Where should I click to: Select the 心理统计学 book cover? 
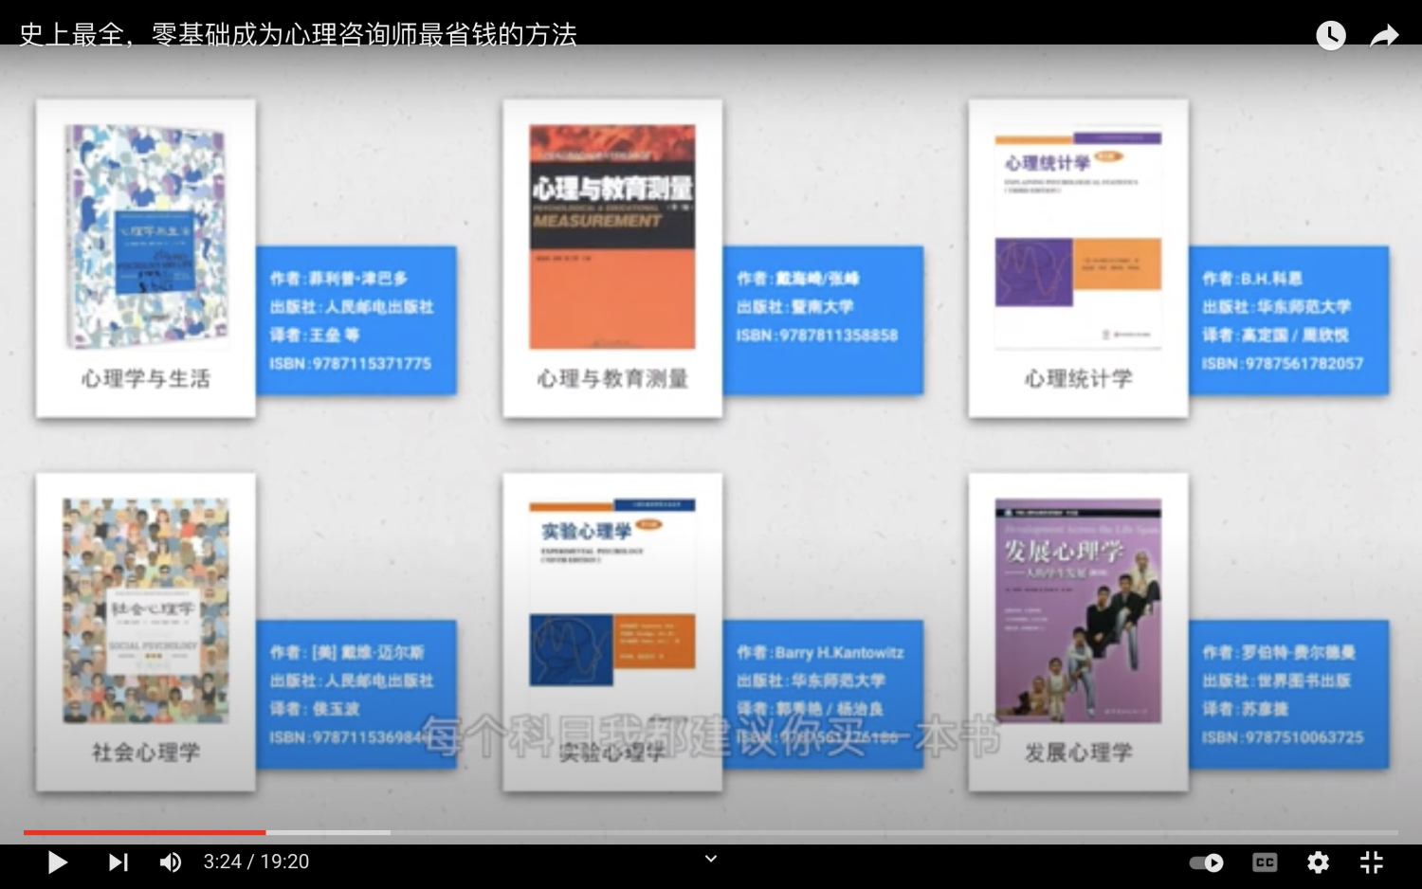tap(1078, 239)
